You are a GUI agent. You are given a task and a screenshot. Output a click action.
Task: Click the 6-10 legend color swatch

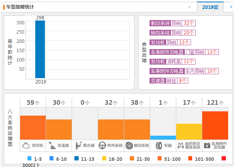click(52, 158)
